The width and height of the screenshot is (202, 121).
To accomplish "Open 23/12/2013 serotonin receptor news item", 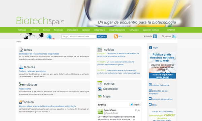I will click(118, 55).
